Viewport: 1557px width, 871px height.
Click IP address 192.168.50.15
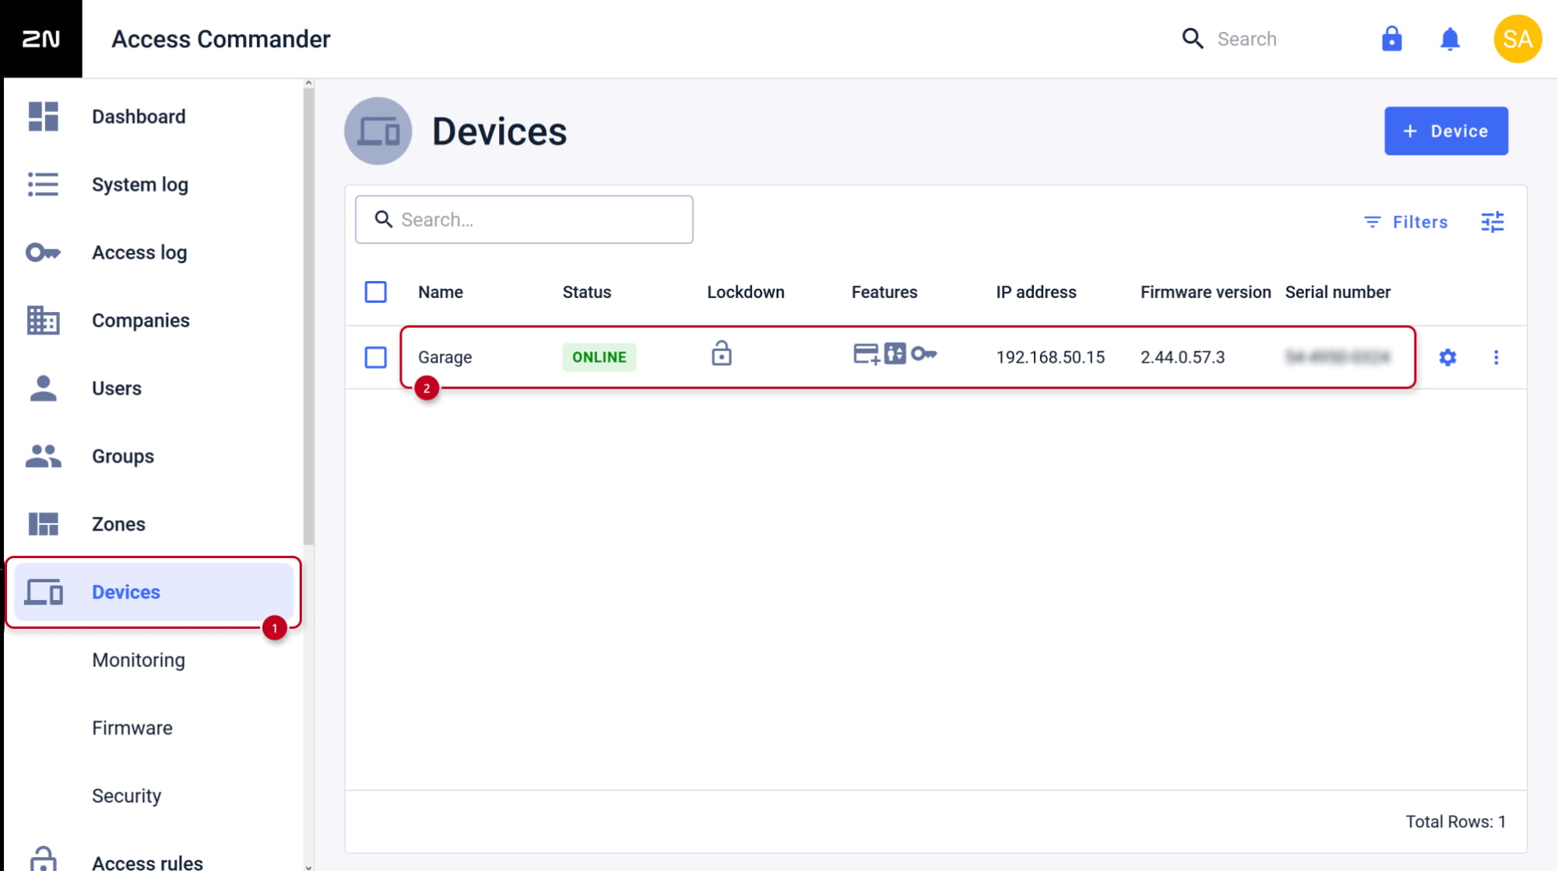point(1050,357)
